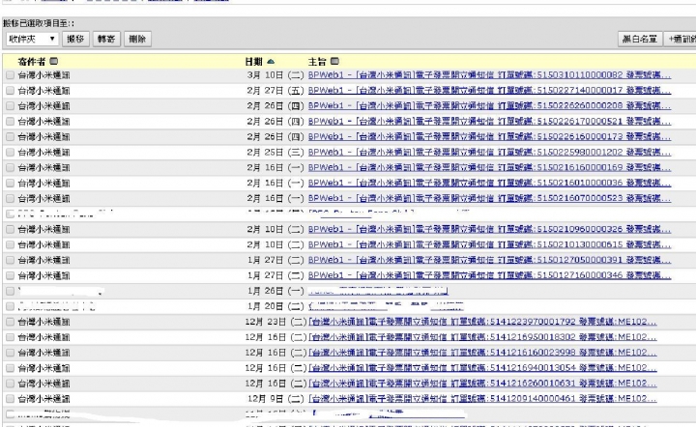Select checkbox of the 2月 25日 message
The height and width of the screenshot is (427, 696).
tap(10, 153)
